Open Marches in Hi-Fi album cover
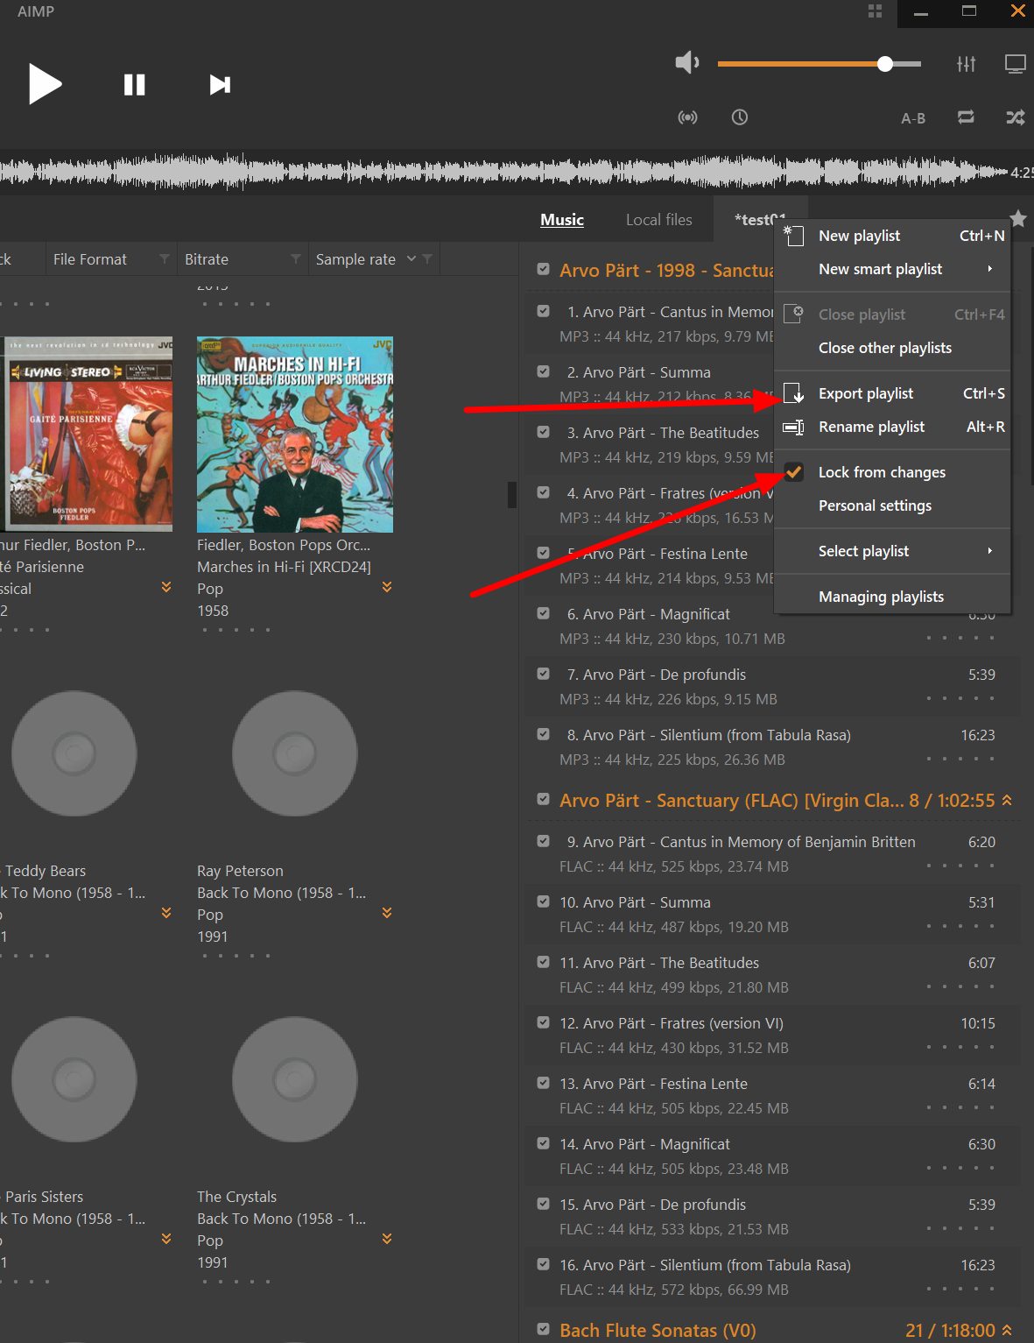This screenshot has width=1034, height=1343. 295,435
